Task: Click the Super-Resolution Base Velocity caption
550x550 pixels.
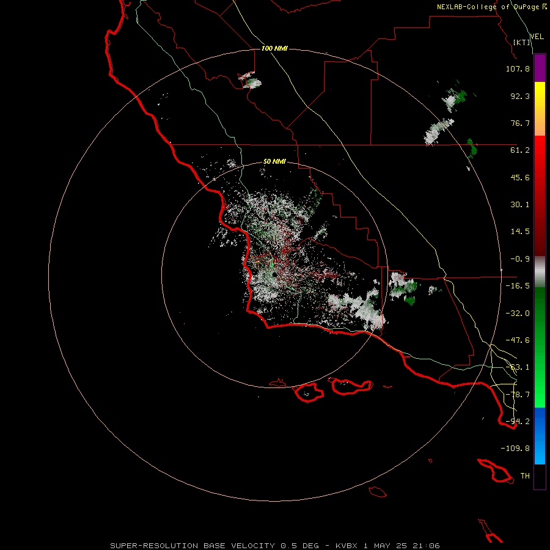Action: [x=275, y=546]
